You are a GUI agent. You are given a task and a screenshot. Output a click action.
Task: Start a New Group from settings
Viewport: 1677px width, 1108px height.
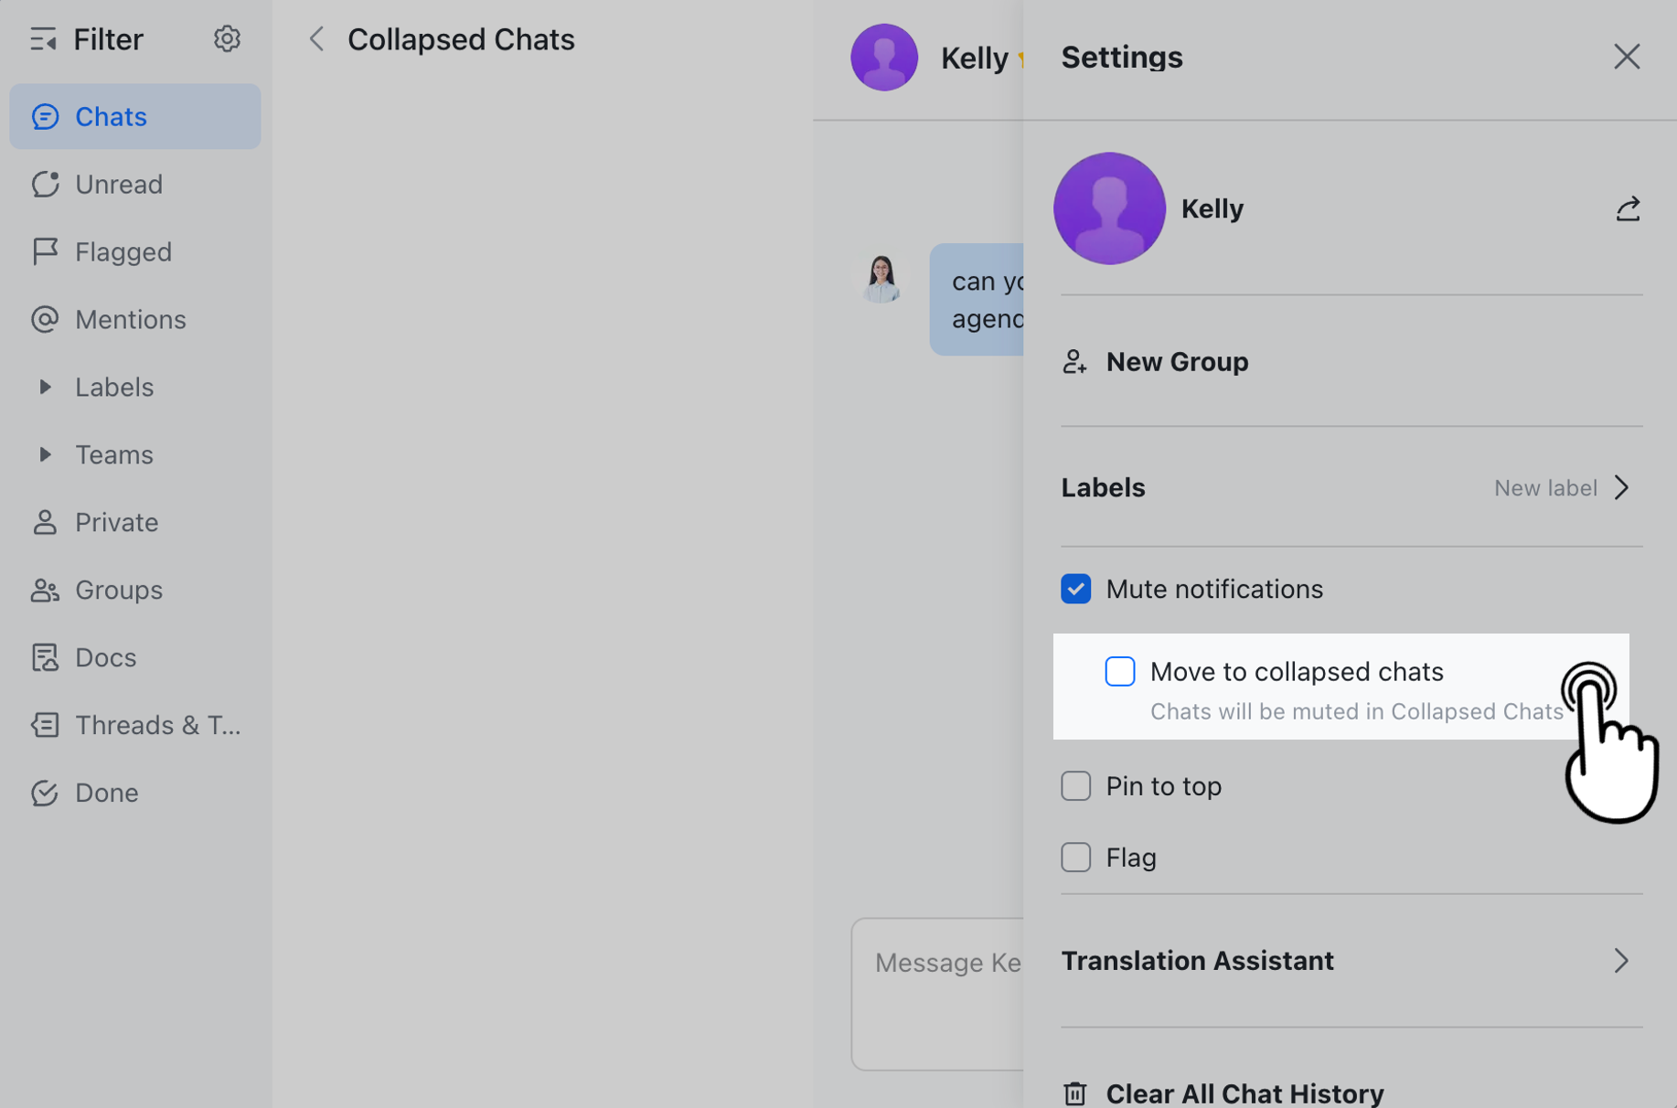pyautogui.click(x=1177, y=361)
